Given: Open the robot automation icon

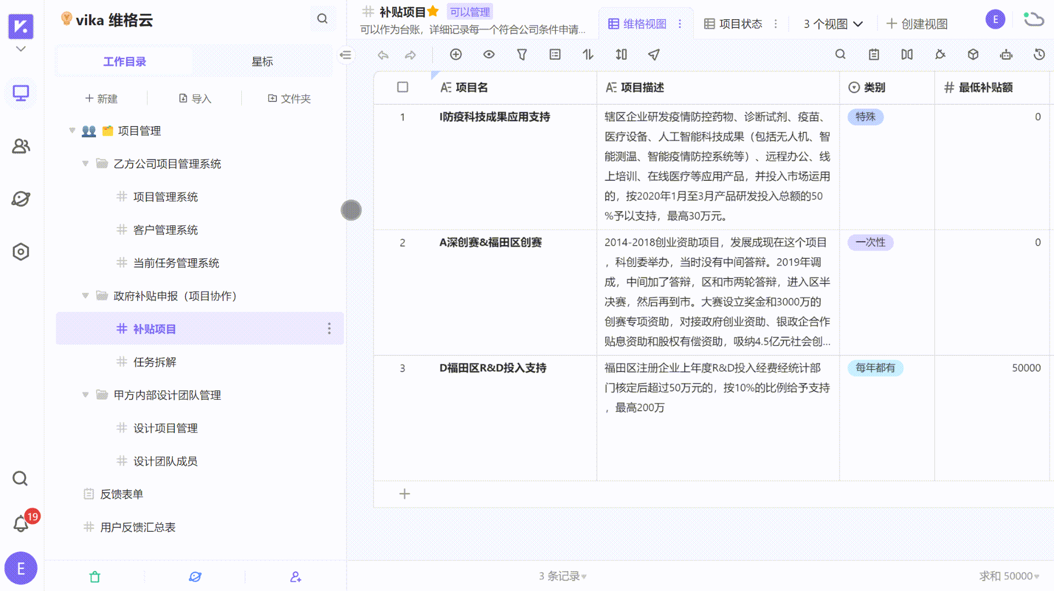Looking at the screenshot, I should pos(1006,55).
